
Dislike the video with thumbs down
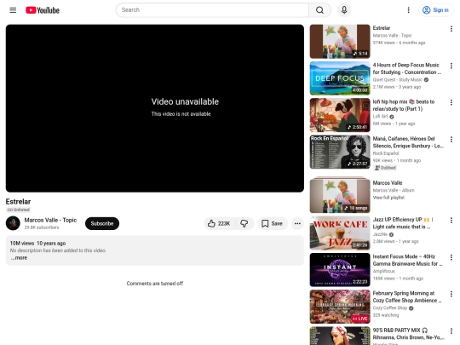point(244,223)
